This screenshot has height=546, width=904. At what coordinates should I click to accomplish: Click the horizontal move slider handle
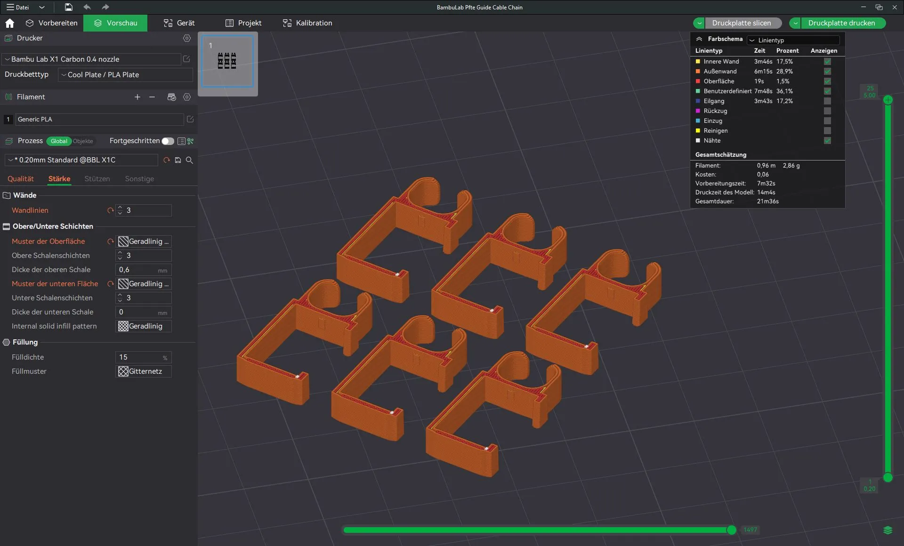[x=731, y=530]
